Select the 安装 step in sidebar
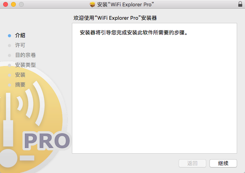The width and height of the screenshot is (245, 173). [x=20, y=75]
